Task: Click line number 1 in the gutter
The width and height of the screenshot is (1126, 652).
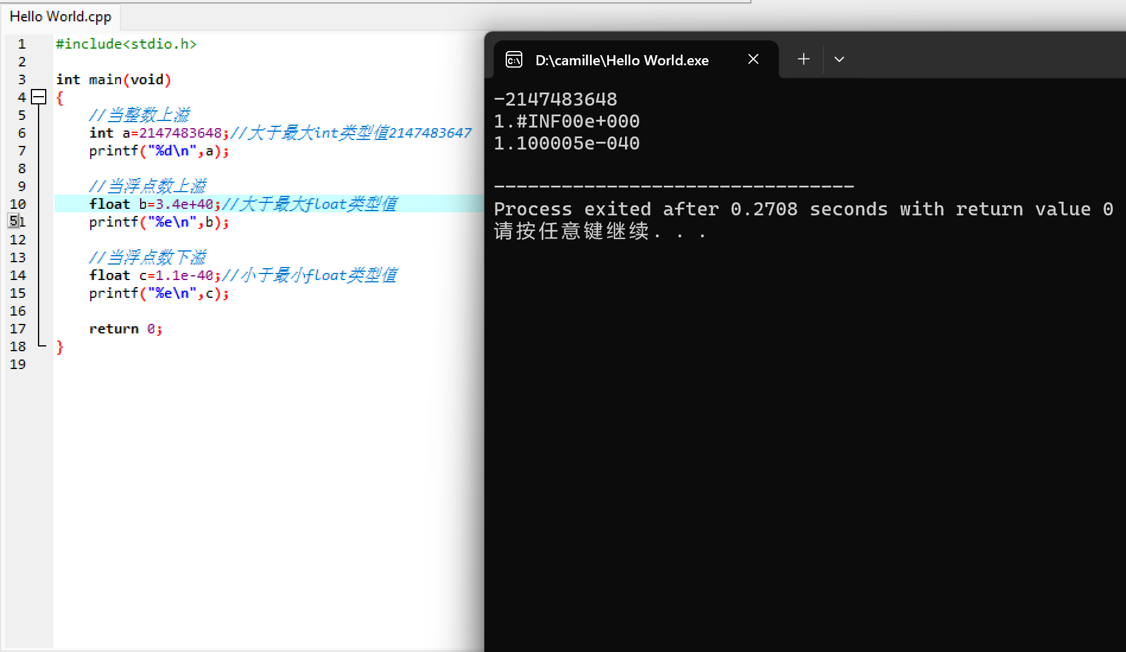Action: tap(22, 44)
